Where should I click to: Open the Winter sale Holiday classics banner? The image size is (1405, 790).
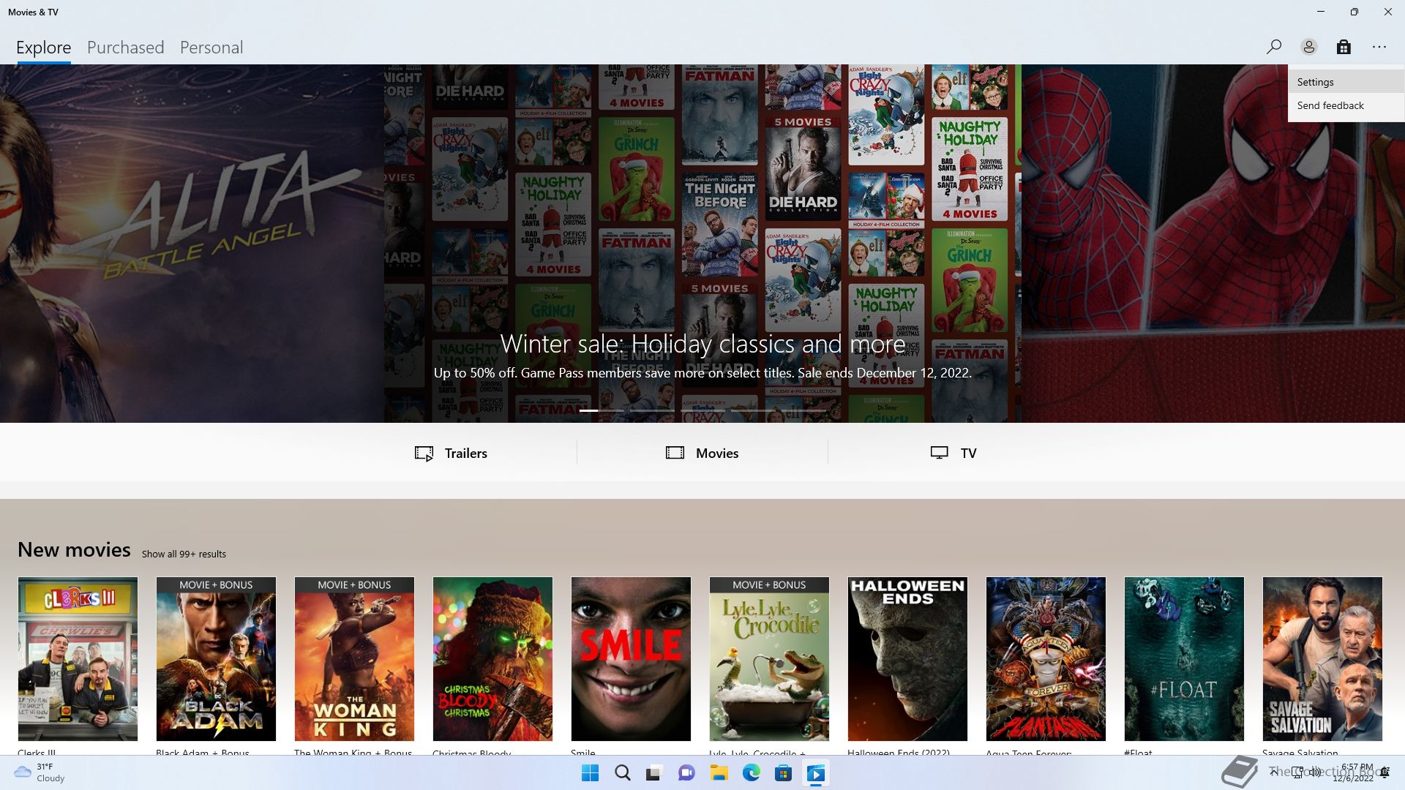coord(702,244)
